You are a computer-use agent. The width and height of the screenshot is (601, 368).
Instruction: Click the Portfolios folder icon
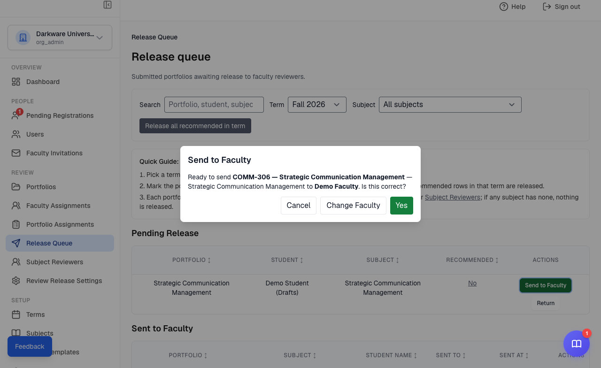click(16, 187)
